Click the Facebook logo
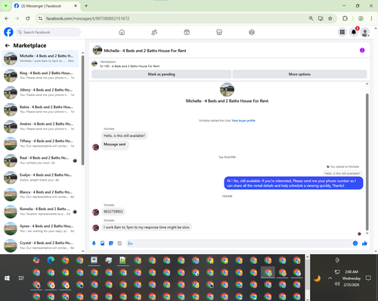 pos(8,33)
